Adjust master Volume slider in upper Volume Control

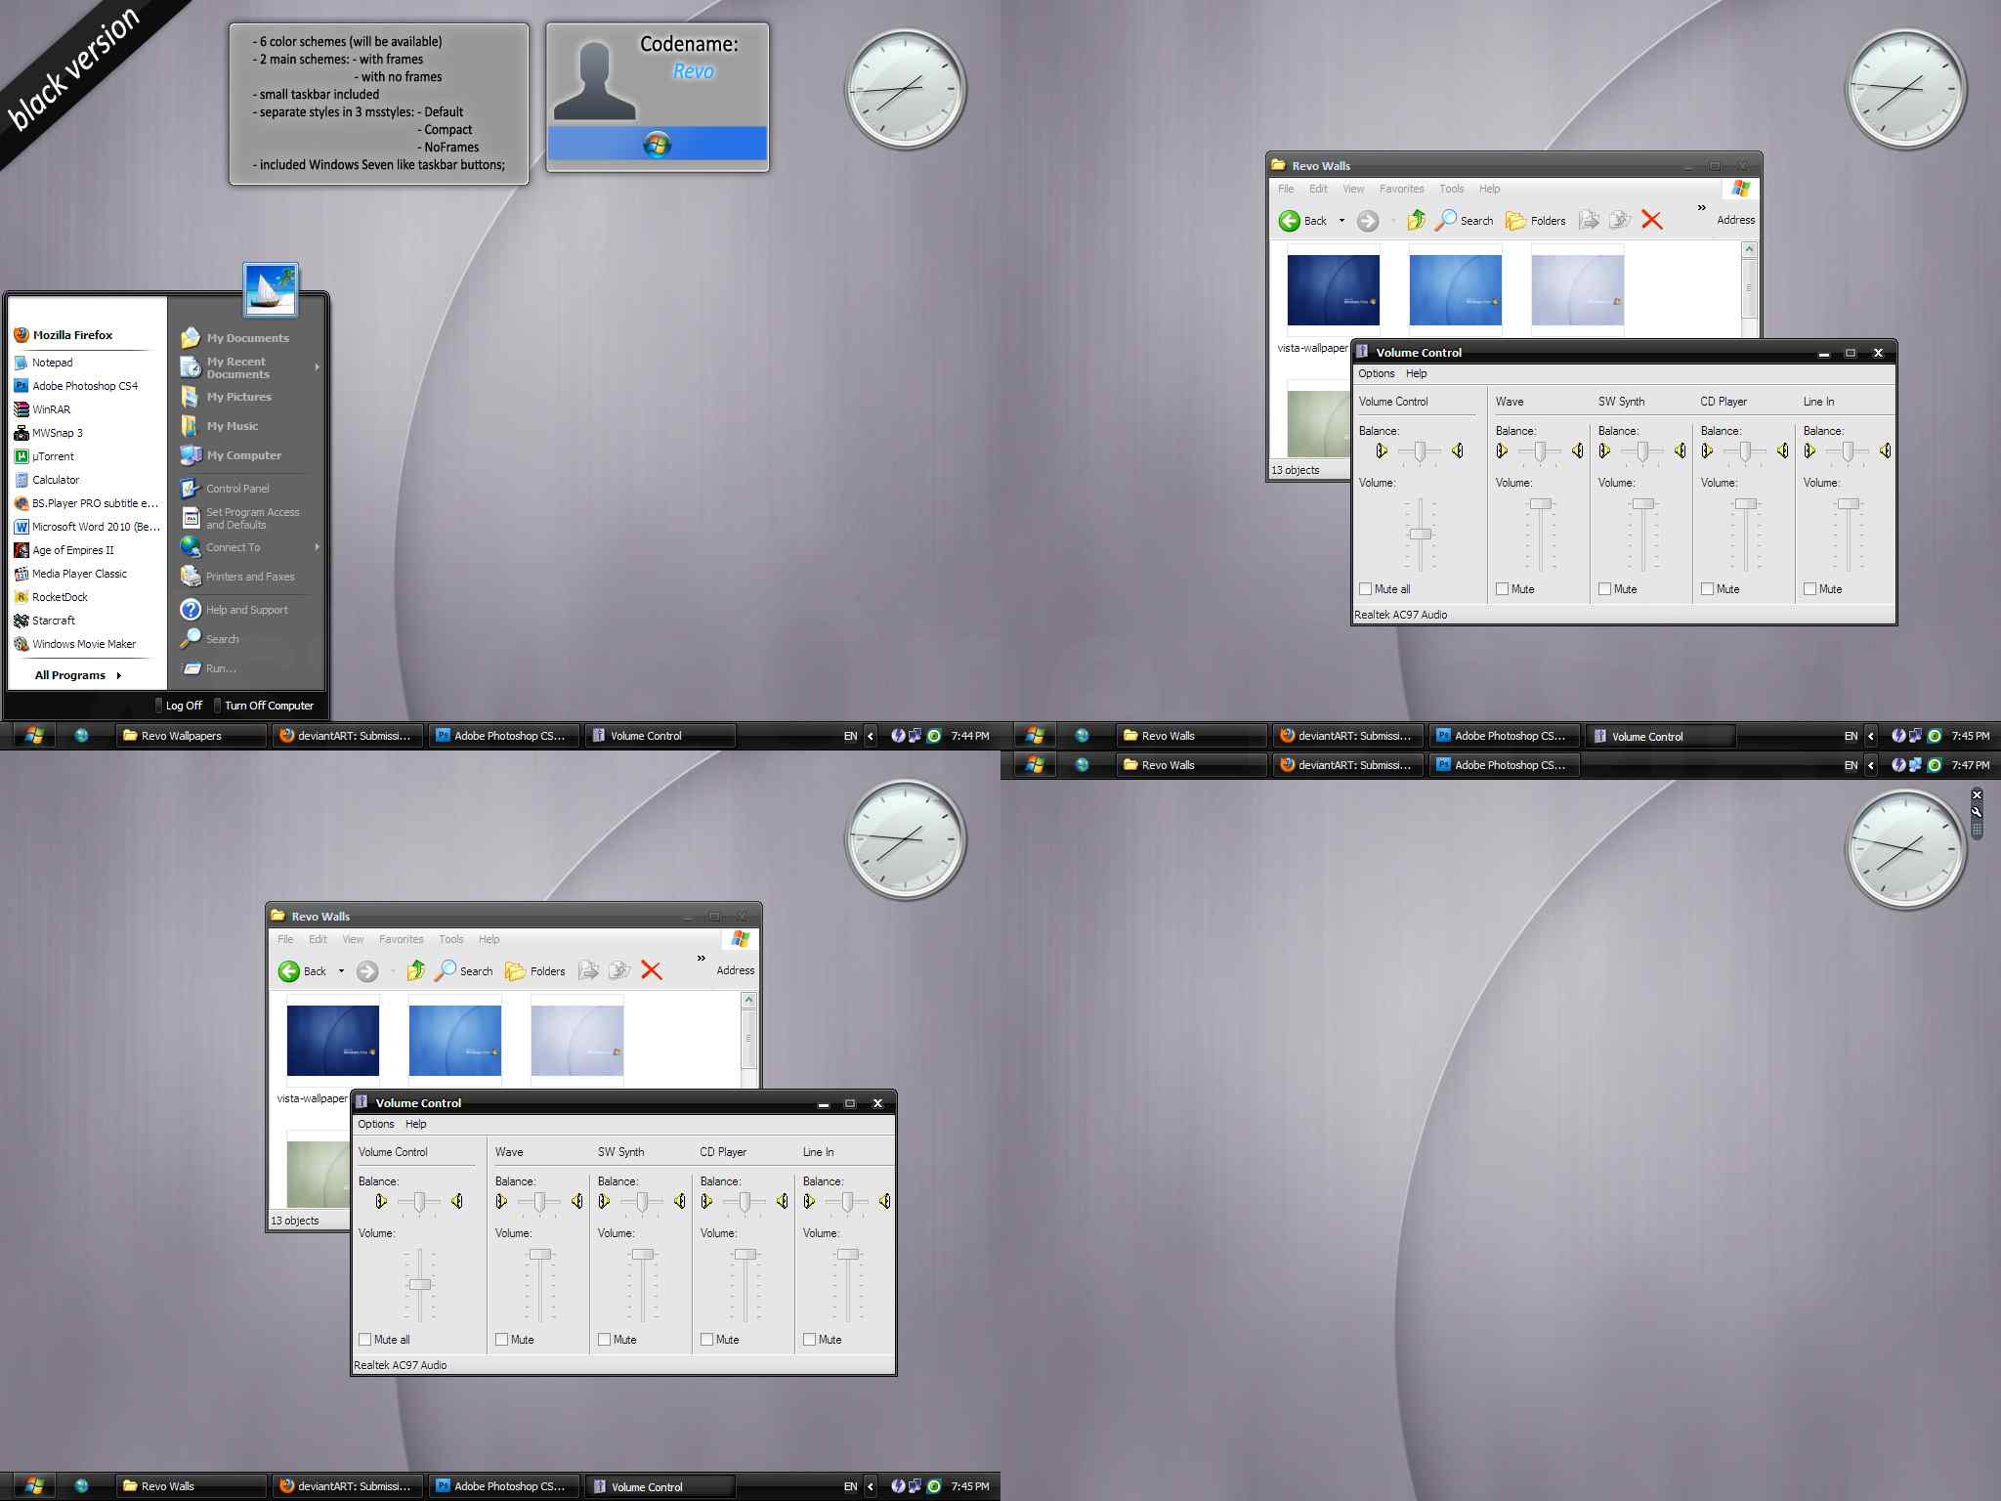[1420, 534]
